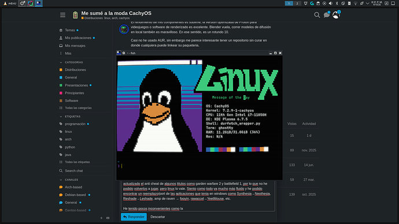Open Gentoo-based chat channel
This screenshot has width=399, height=224.
pyautogui.click(x=75, y=210)
